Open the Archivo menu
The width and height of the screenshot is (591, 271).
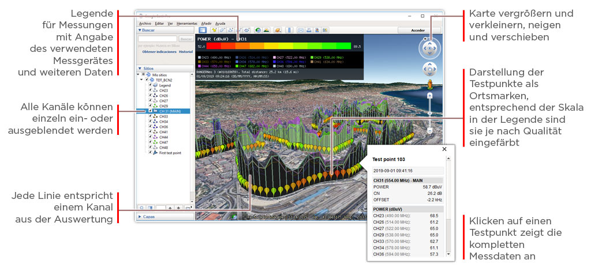[x=145, y=23]
